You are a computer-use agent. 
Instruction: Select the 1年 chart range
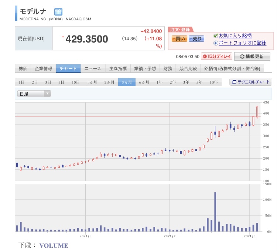coord(160,82)
